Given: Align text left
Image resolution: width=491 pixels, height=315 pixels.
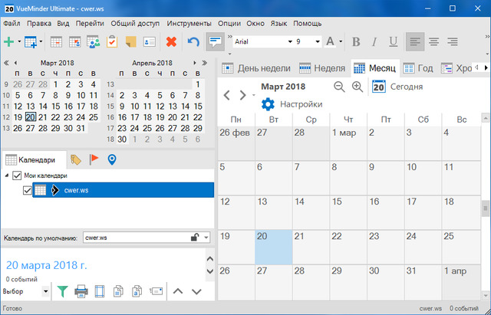Looking at the screenshot, I should click(x=415, y=41).
